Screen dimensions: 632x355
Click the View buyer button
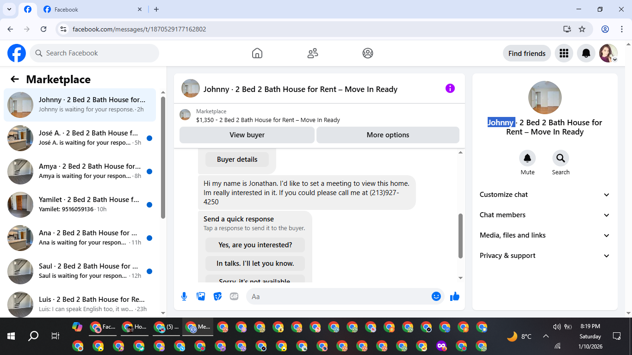click(x=247, y=135)
